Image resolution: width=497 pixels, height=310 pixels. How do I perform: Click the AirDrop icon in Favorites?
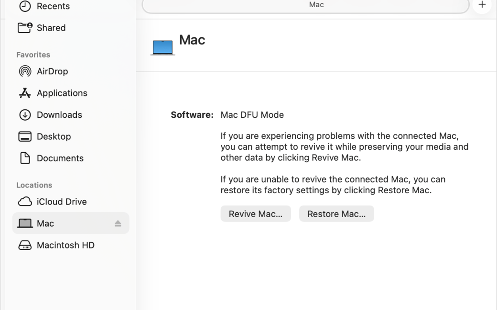tap(25, 71)
